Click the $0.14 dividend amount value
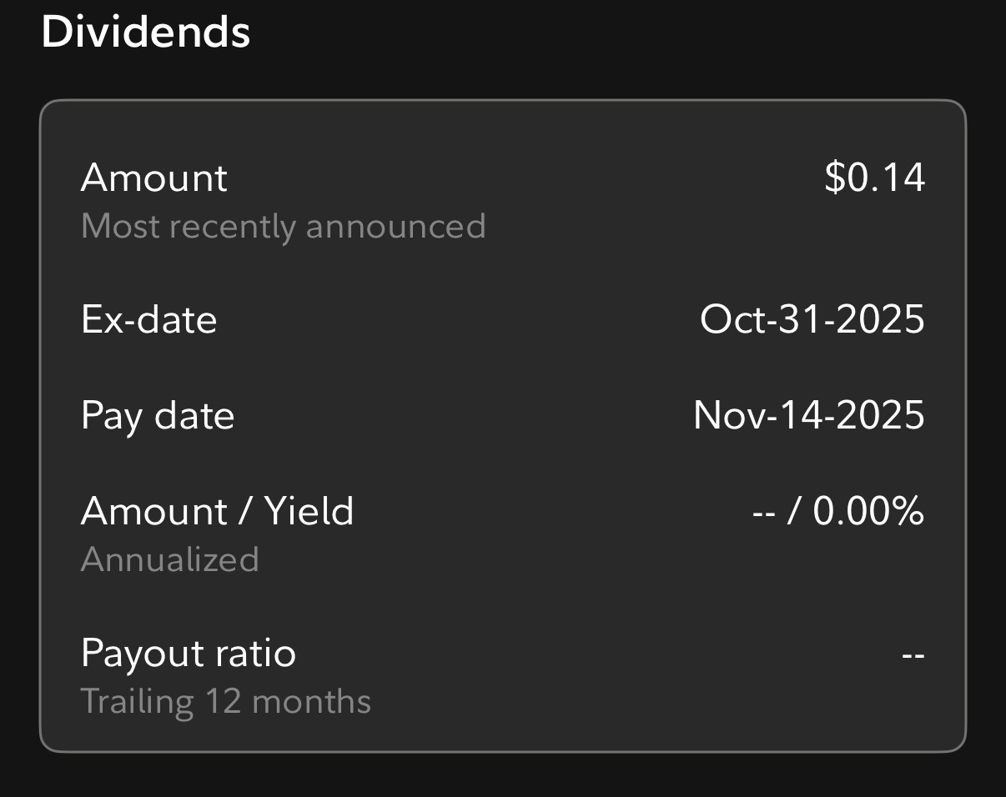The width and height of the screenshot is (1006, 797). (x=874, y=178)
